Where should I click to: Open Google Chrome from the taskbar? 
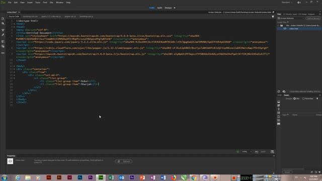pyautogui.click(x=193, y=177)
